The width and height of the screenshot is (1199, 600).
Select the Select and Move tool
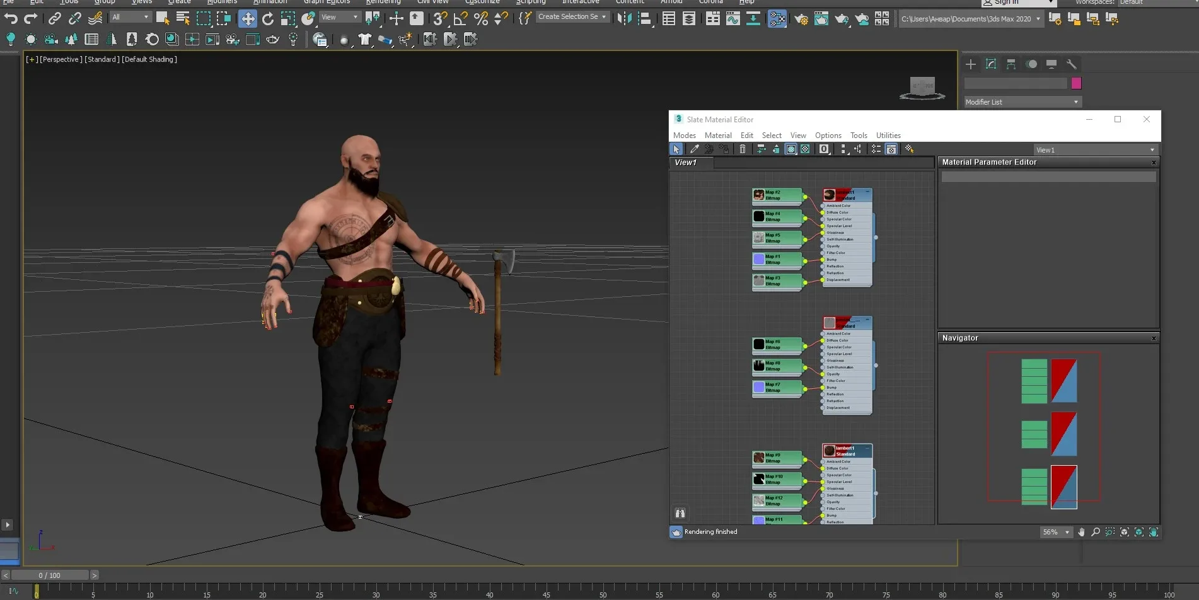pyautogui.click(x=248, y=19)
